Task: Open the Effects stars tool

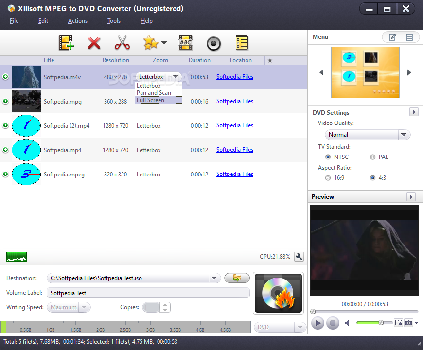Action: point(151,43)
